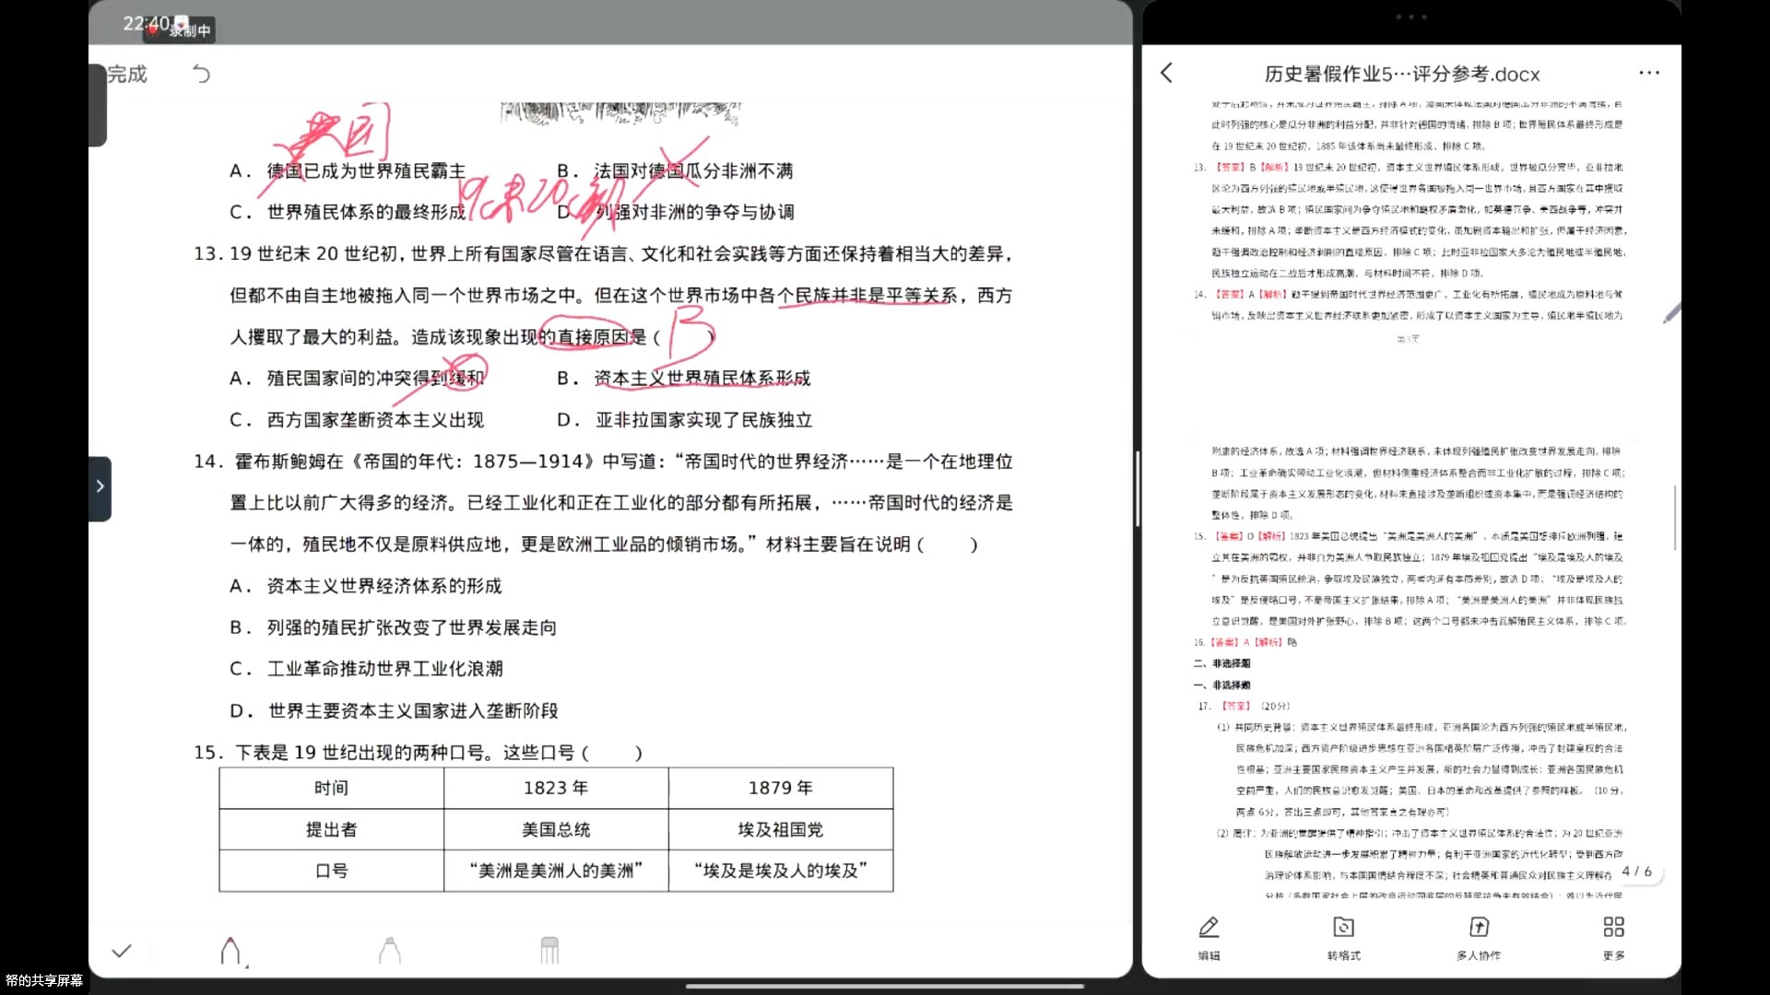The image size is (1770, 995).
Task: Select option A 殖民国家间的冲突得到缓和
Action: click(x=357, y=379)
